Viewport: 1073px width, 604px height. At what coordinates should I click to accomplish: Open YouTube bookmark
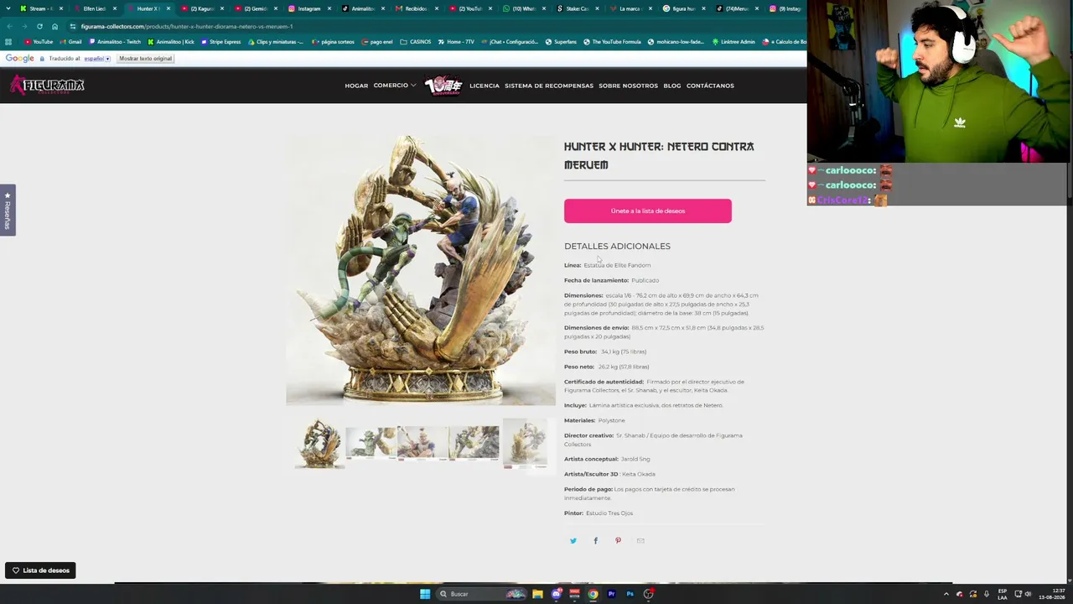(39, 41)
